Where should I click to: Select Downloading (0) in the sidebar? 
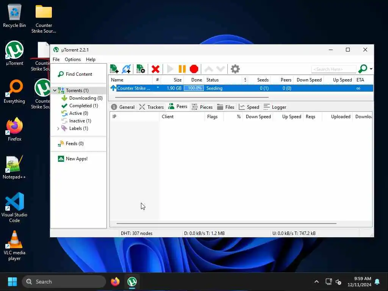pos(86,98)
